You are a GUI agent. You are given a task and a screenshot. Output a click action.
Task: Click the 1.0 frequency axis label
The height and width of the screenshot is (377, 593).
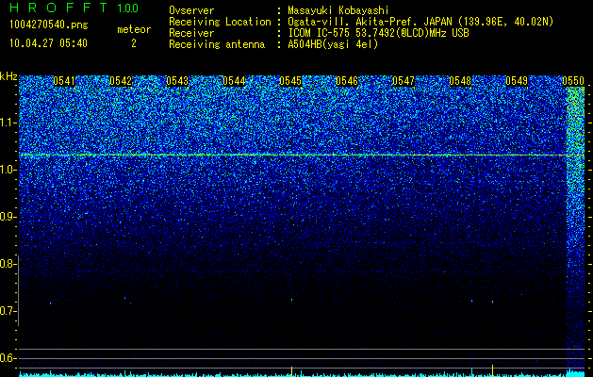8,171
